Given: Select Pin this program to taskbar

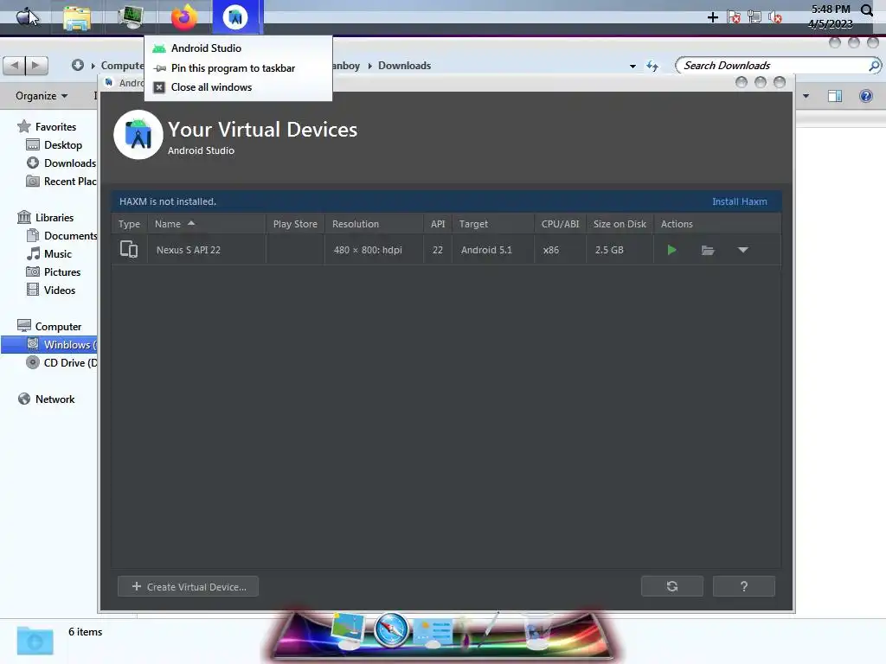Looking at the screenshot, I should pyautogui.click(x=238, y=67).
